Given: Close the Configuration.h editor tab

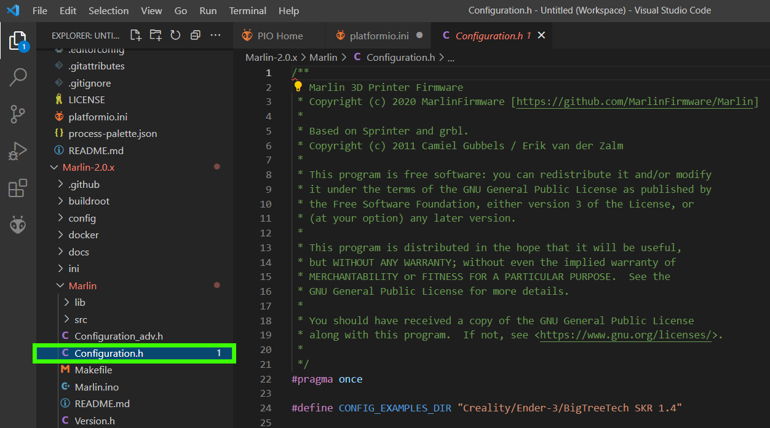Looking at the screenshot, I should pyautogui.click(x=542, y=36).
